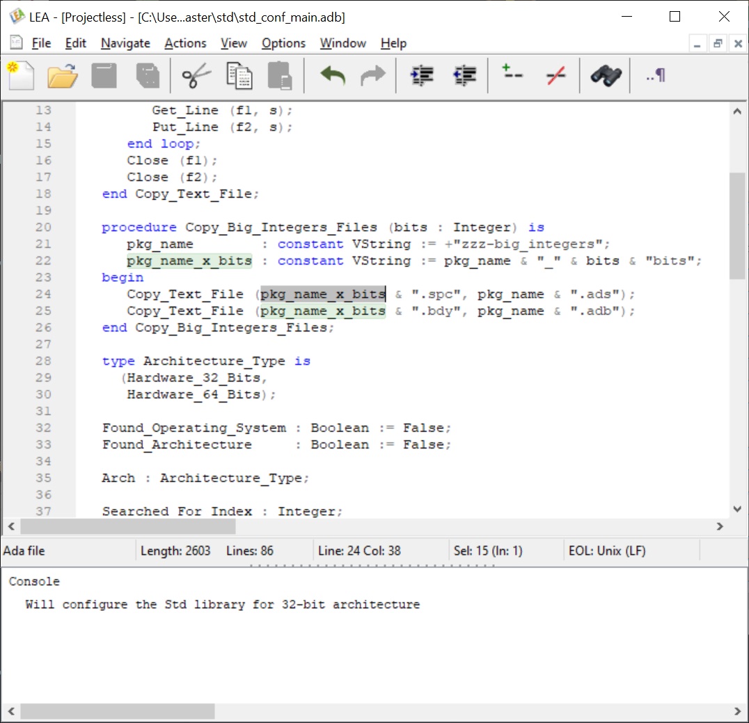Create a new file
This screenshot has height=723, width=749.
pos(21,75)
